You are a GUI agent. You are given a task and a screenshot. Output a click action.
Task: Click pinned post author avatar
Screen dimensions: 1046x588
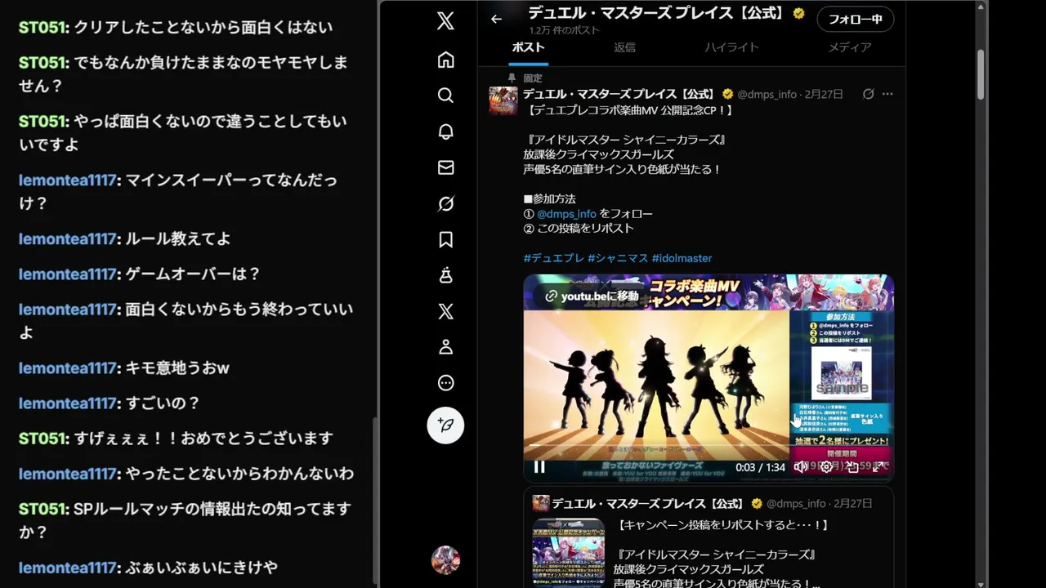(x=503, y=100)
